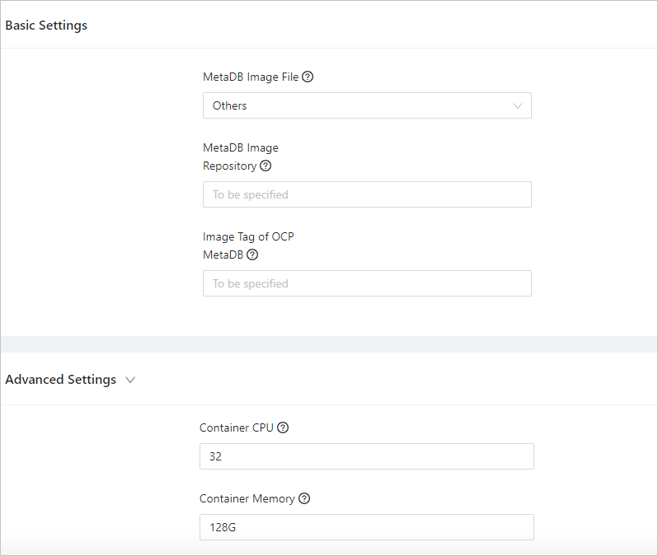658x556 pixels.
Task: Select the Others value text in dropdown
Action: 230,105
